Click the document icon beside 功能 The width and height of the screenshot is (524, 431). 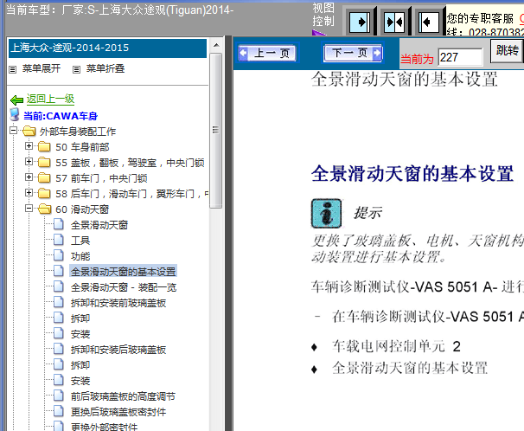[59, 255]
